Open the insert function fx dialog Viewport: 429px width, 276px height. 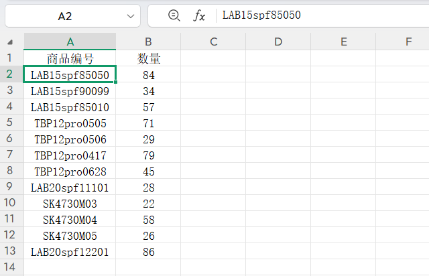pyautogui.click(x=199, y=15)
